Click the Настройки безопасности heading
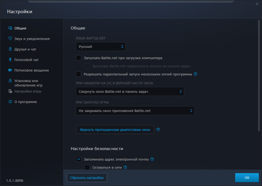Viewport: 262px width, 186px height. [x=97, y=149]
